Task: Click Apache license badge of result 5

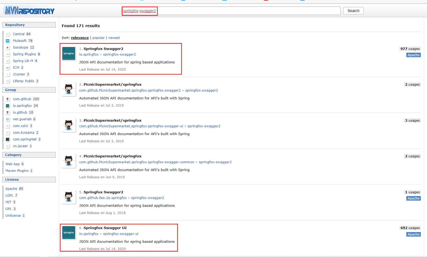Action: point(414,198)
